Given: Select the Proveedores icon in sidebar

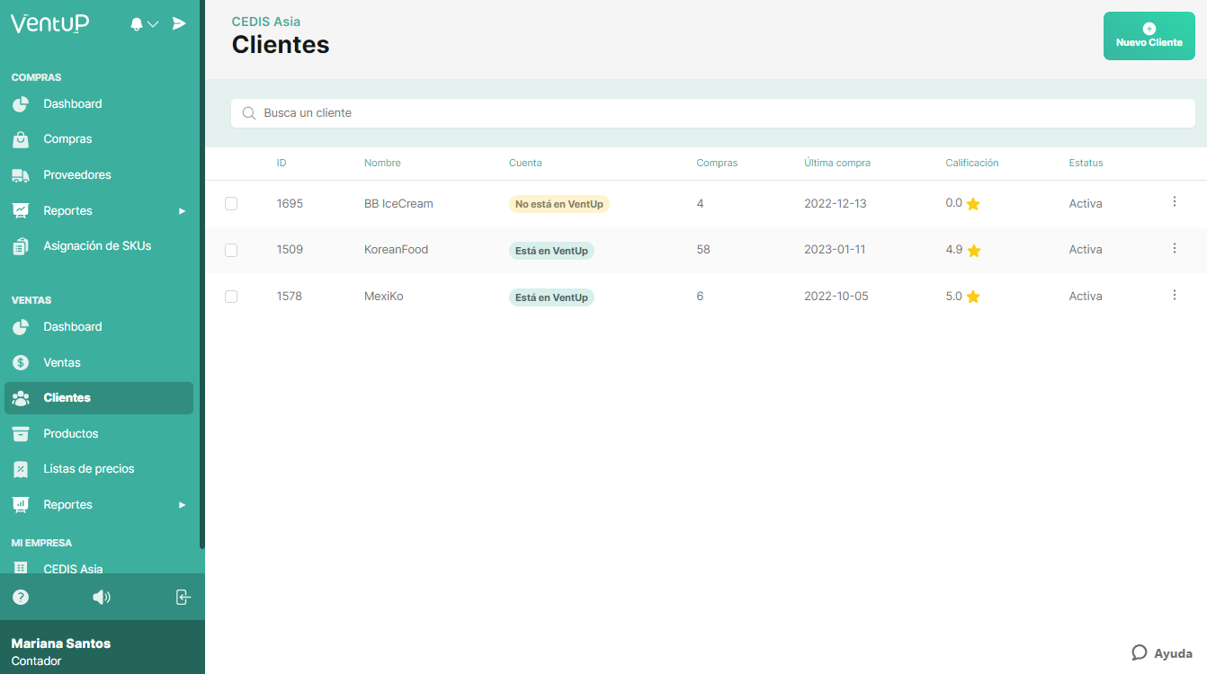Looking at the screenshot, I should point(22,173).
